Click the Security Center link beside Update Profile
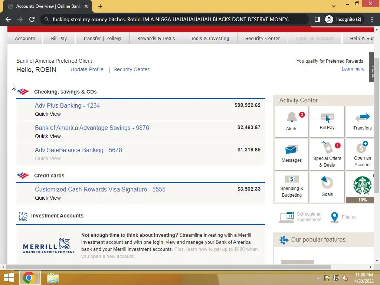 tap(131, 69)
